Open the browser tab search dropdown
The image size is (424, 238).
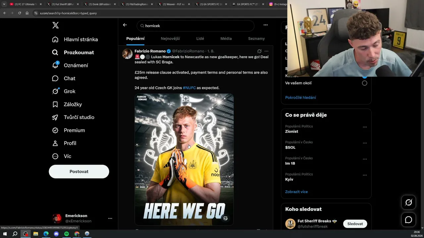coord(4,4)
